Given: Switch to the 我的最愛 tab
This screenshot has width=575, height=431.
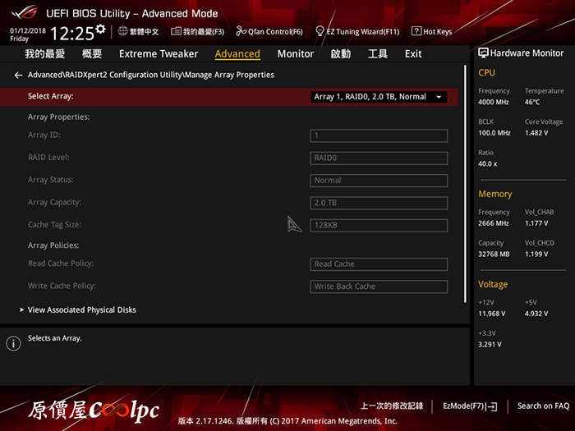Looking at the screenshot, I should pos(44,54).
